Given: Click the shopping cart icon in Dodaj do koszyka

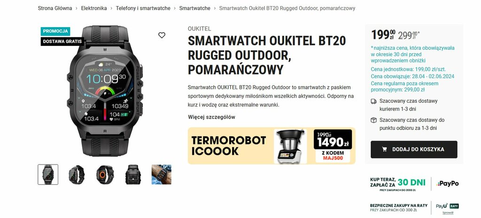Looking at the screenshot, I should [384, 150].
